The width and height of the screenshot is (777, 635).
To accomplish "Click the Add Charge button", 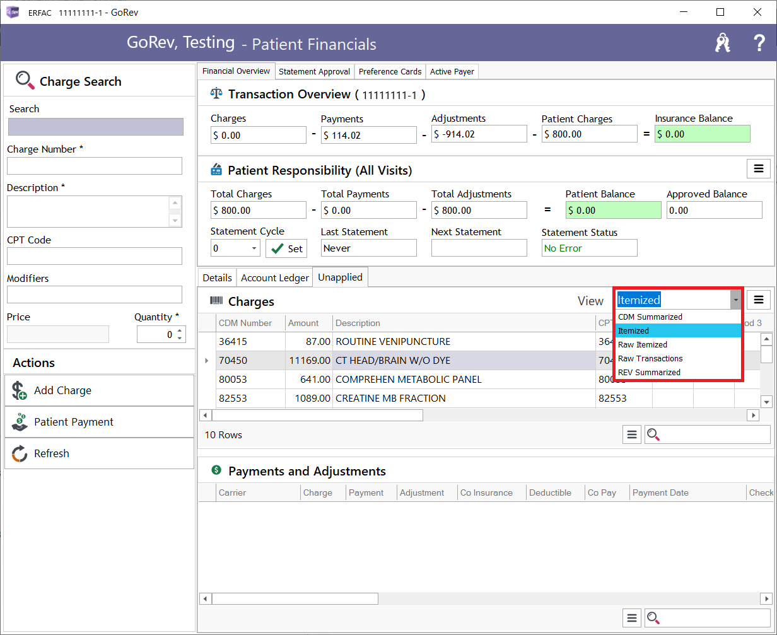I will click(x=99, y=390).
